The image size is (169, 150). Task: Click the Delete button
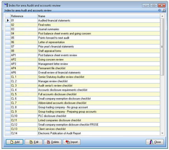coord(53,142)
